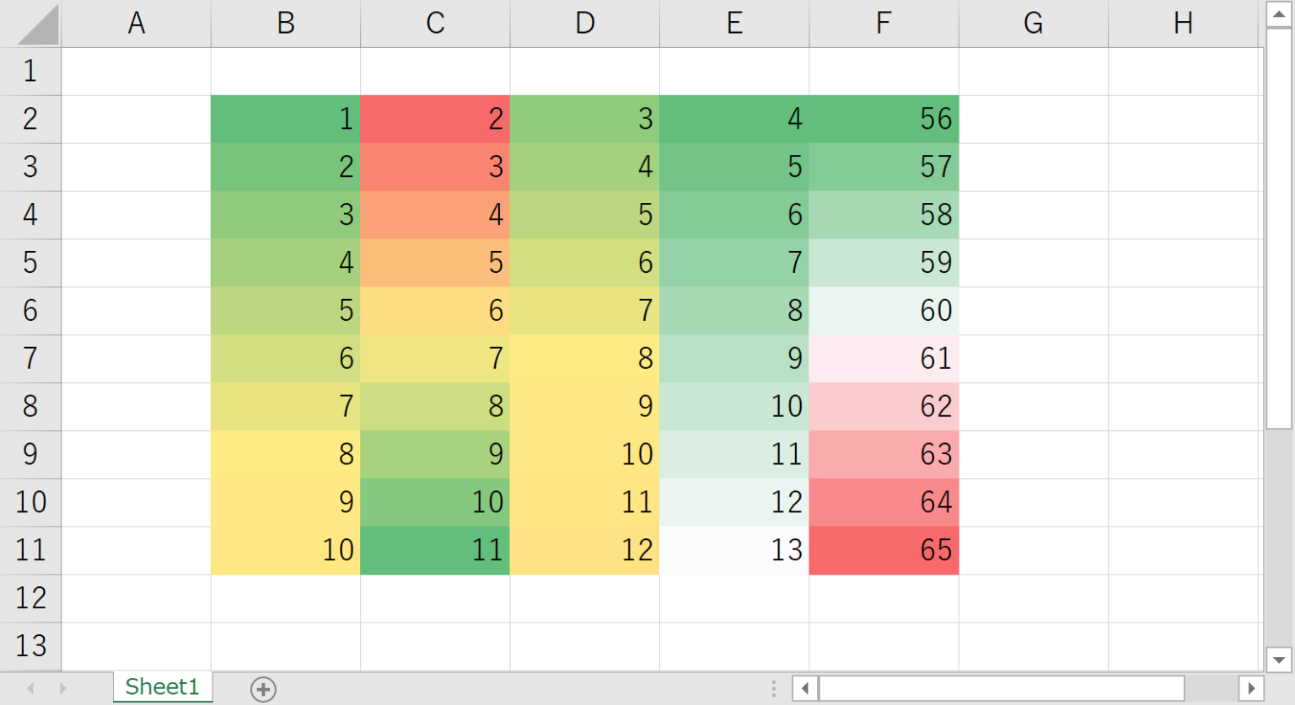
Task: Click the vertical scrollbar thumb
Action: (x=1279, y=228)
